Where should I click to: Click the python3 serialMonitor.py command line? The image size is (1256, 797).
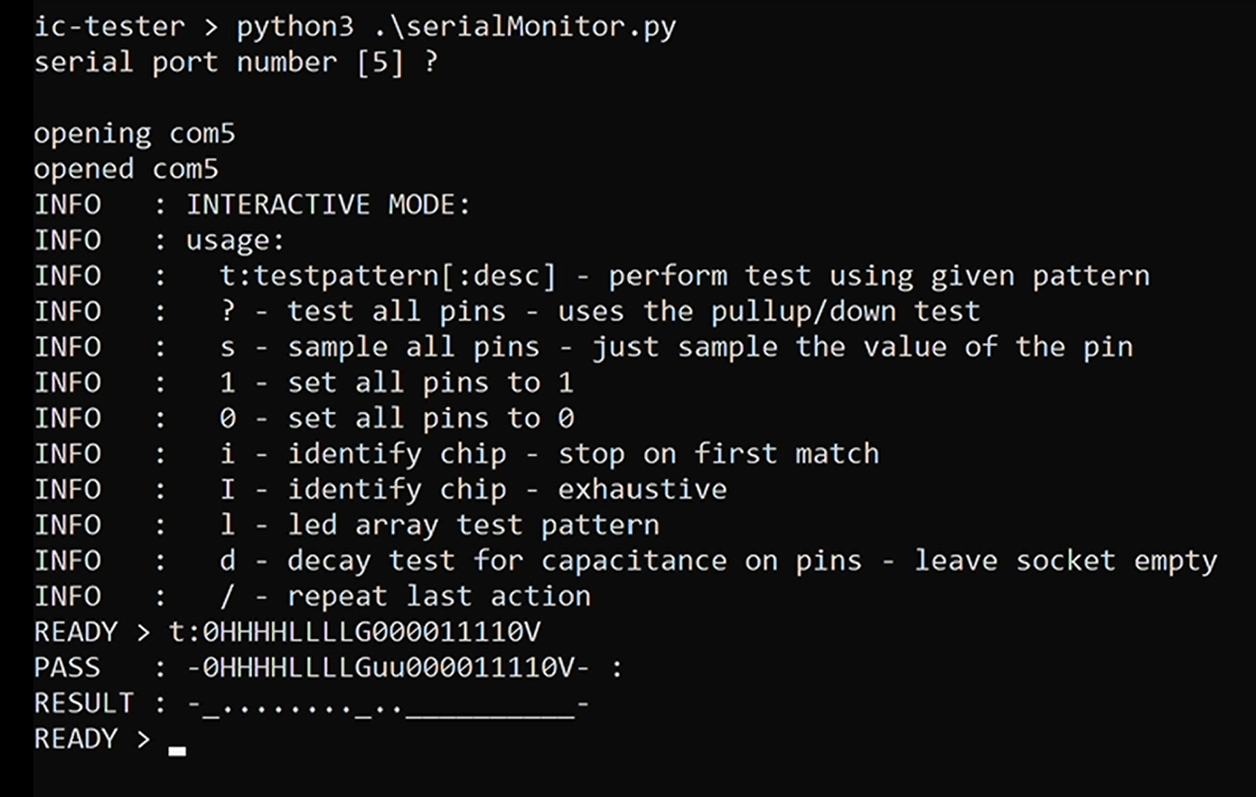click(x=355, y=27)
